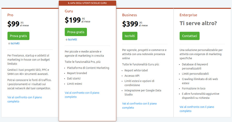This screenshot has height=122, width=232.
Task: Click the 'Ti serve altro?' heading
Action: click(198, 23)
